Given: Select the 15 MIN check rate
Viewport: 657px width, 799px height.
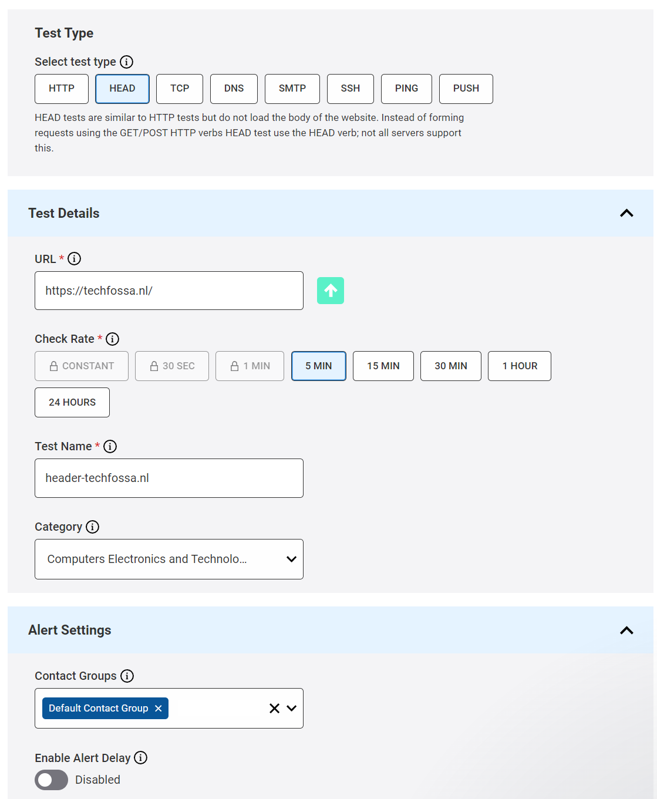Looking at the screenshot, I should (383, 366).
